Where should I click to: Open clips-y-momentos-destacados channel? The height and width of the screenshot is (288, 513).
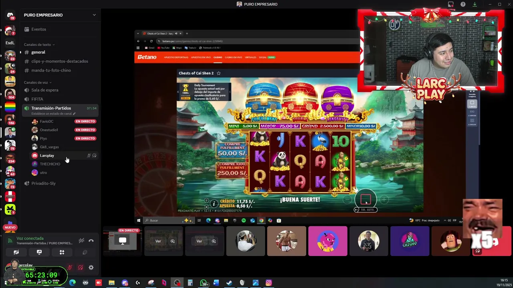tap(60, 61)
